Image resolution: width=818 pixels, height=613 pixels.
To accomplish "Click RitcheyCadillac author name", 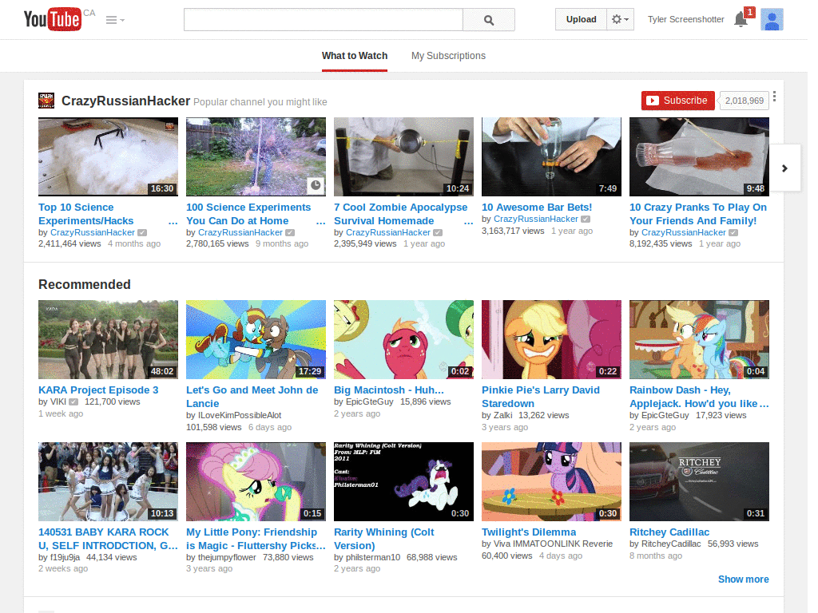I will (x=671, y=544).
